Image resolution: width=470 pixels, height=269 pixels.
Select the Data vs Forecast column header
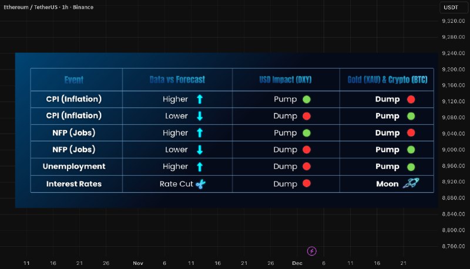177,80
